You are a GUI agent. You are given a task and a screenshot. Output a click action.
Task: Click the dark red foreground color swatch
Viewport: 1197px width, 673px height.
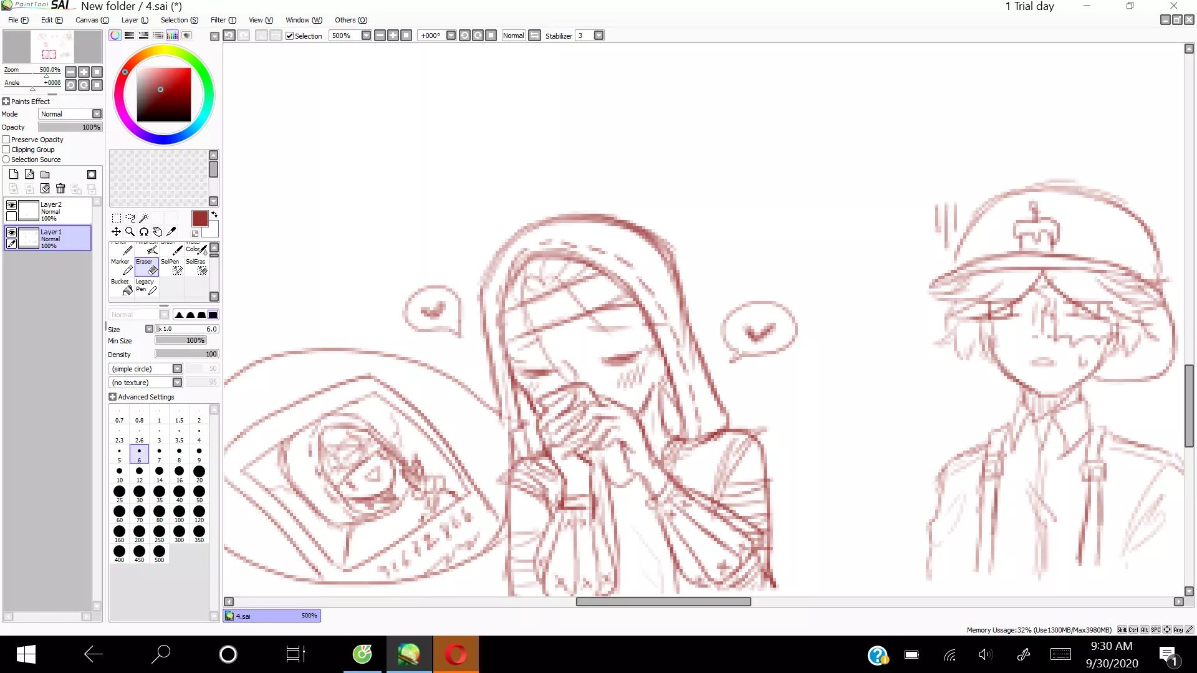(x=199, y=219)
